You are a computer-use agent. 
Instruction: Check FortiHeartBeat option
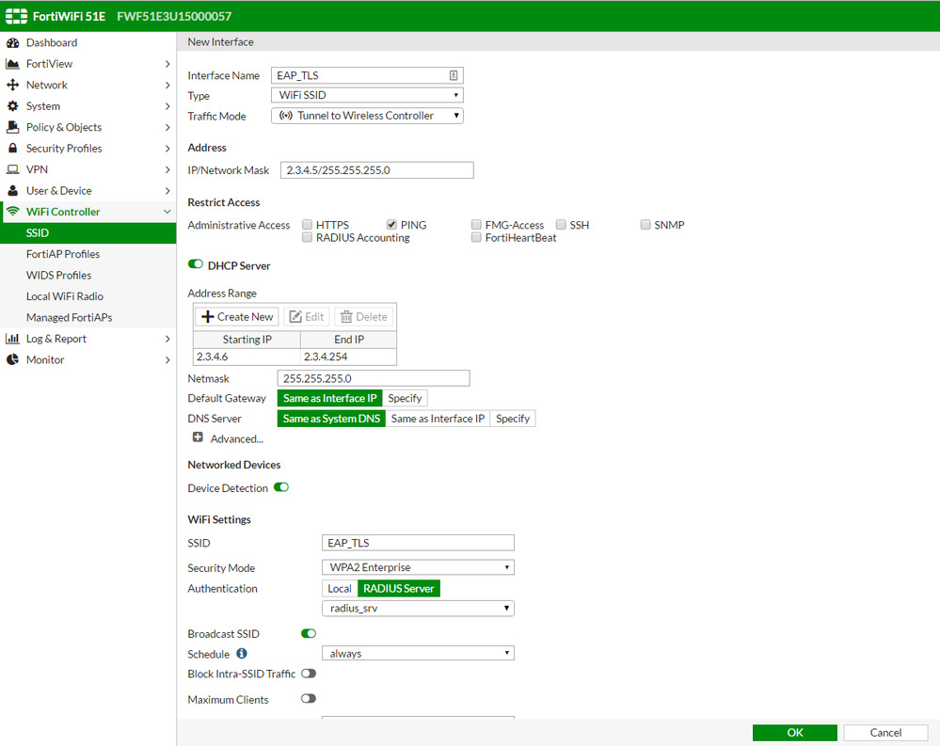coord(476,237)
